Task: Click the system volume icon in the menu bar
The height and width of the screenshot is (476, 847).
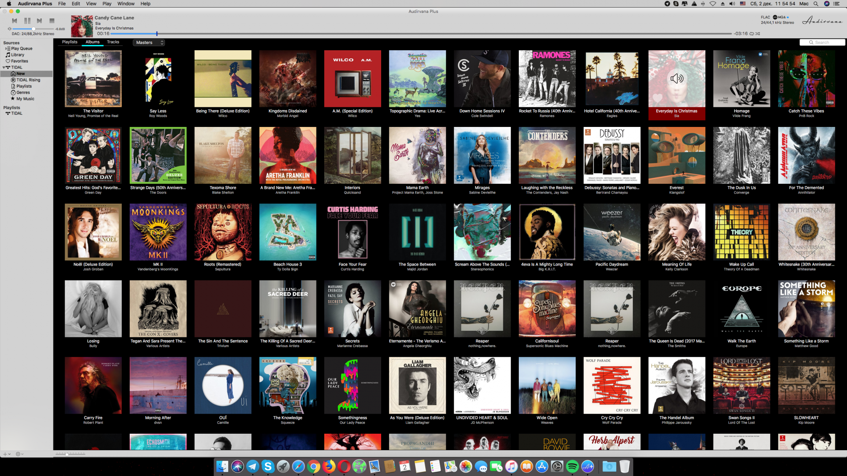Action: [732, 4]
